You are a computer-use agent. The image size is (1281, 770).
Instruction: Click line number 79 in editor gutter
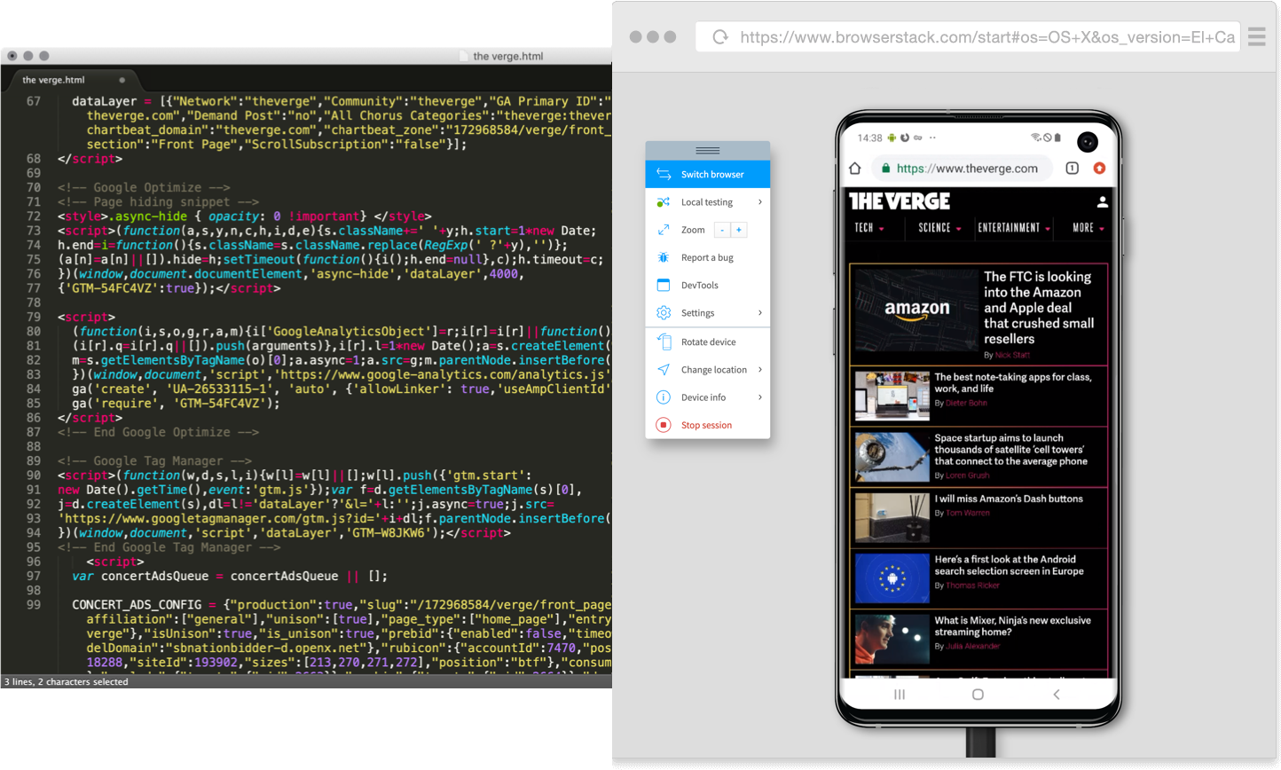[34, 317]
